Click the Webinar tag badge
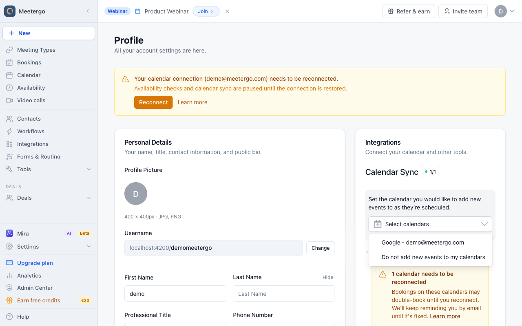The width and height of the screenshot is (522, 326). coord(117,11)
